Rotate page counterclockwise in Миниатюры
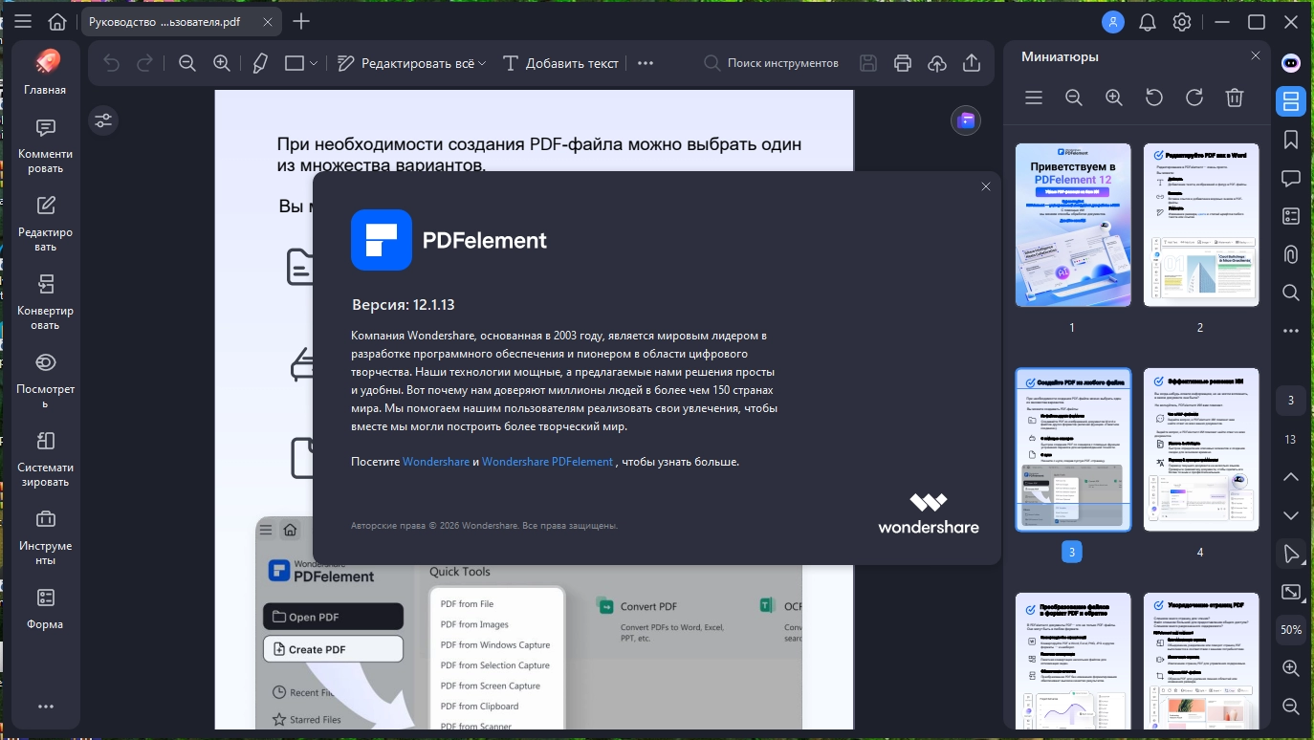The height and width of the screenshot is (740, 1314). [1154, 98]
